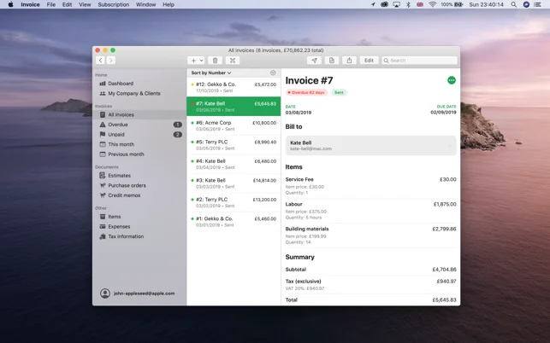The image size is (550, 343).
Task: Select invoice #4 Kate Bell
Action: pos(234,164)
